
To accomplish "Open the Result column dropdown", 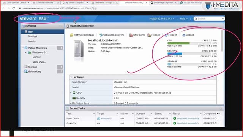I will [200, 114].
